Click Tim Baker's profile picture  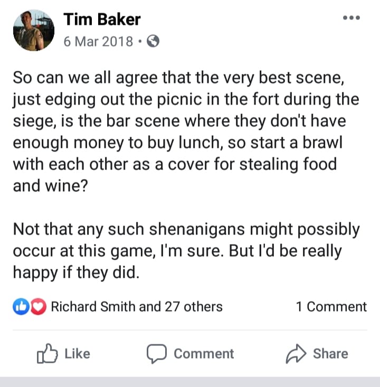tap(32, 31)
